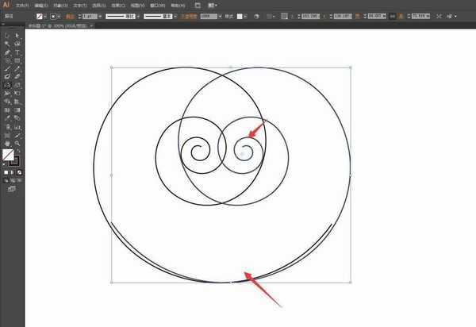
Task: Select the Direct Selection tool
Action: 17,35
